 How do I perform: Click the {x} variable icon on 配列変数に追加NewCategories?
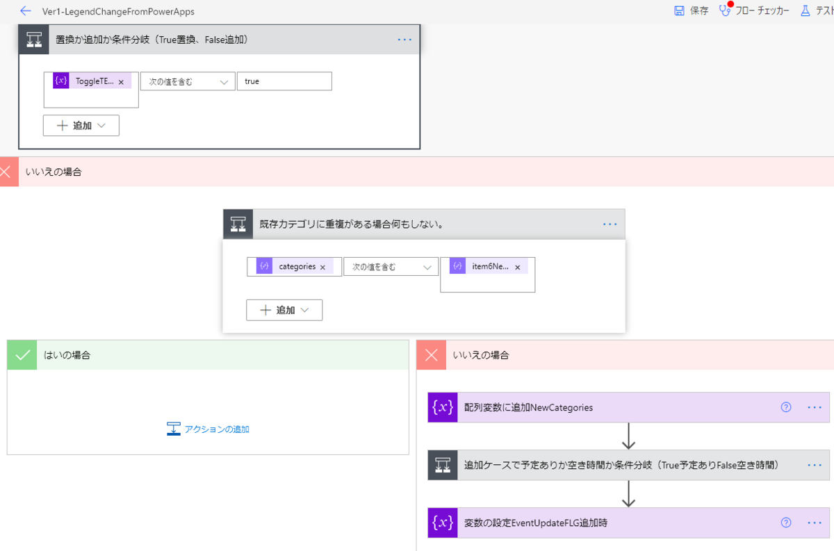point(443,407)
